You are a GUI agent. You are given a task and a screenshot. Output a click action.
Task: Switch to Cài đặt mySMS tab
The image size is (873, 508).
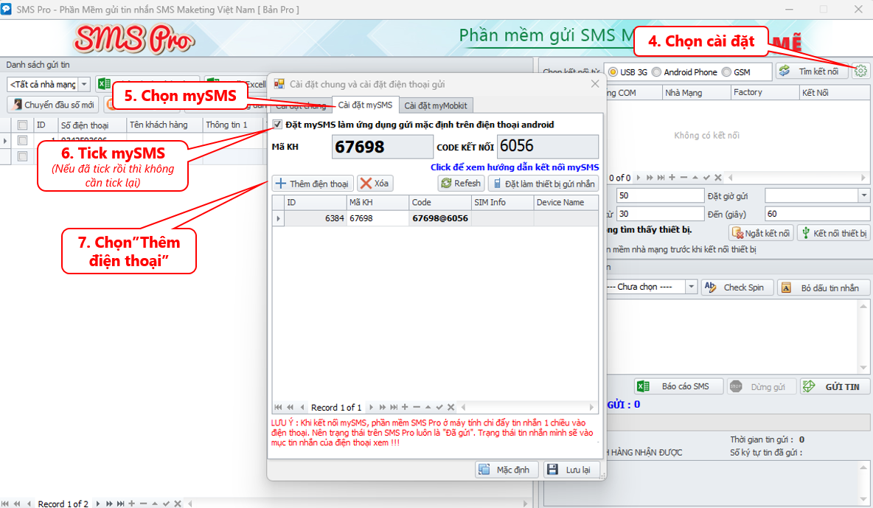point(365,105)
